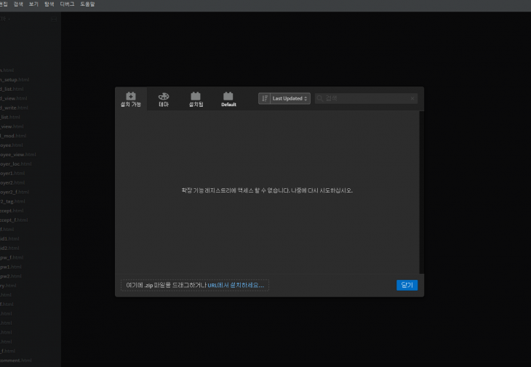Select the Default extensions tab

tap(228, 99)
